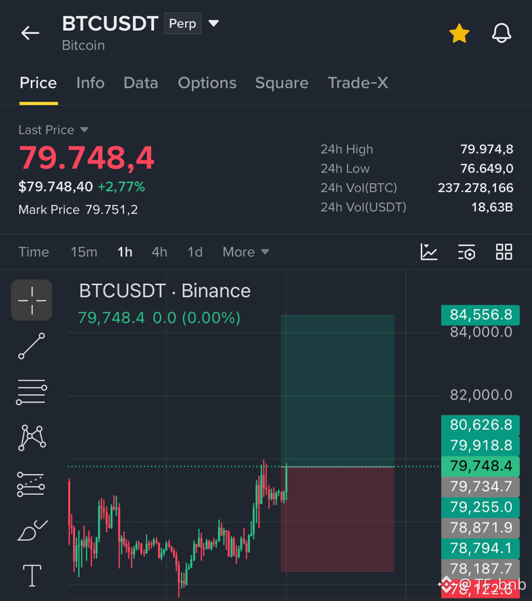The image size is (532, 601).
Task: Click the Perp contract badge
Action: pos(182,23)
